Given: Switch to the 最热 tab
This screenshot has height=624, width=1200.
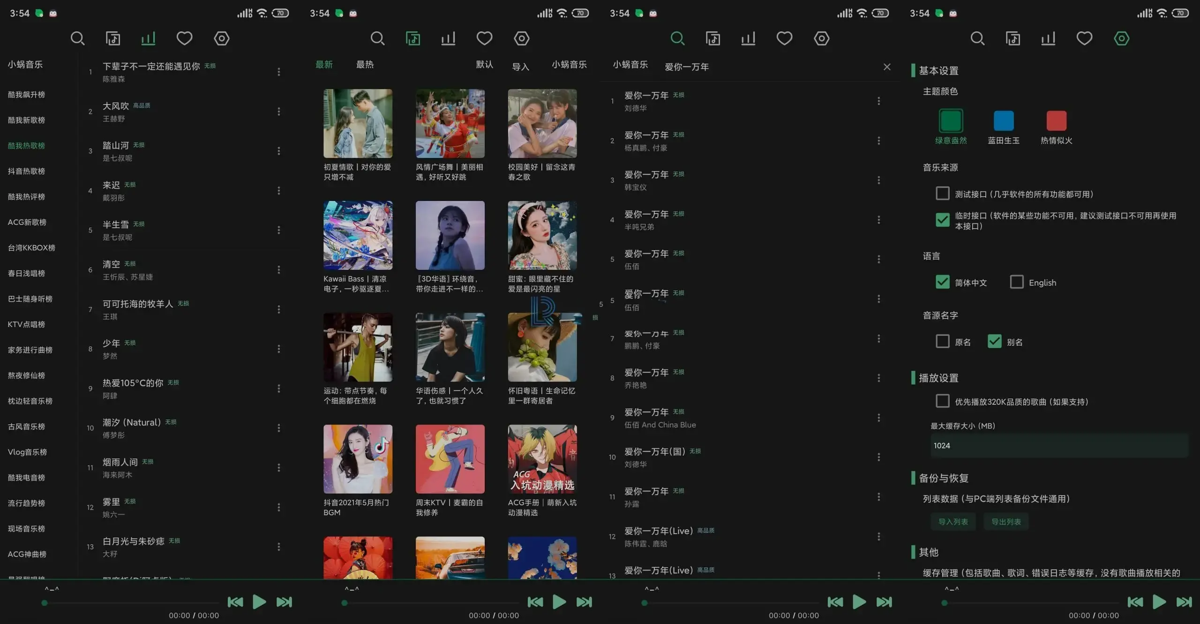Looking at the screenshot, I should point(364,65).
